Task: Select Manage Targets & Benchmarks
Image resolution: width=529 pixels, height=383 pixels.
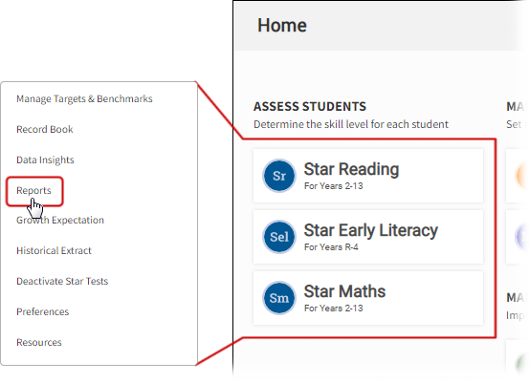Action: (84, 99)
